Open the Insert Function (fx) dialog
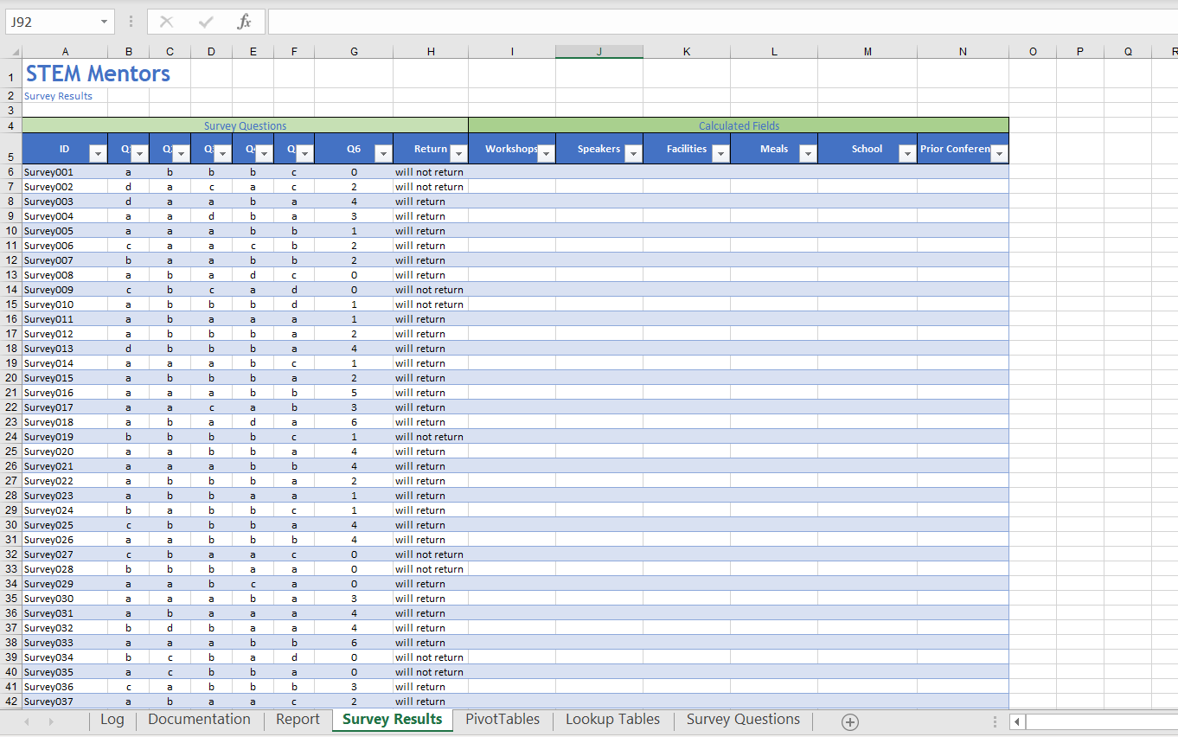Viewport: 1178px width, 737px height. coord(245,22)
